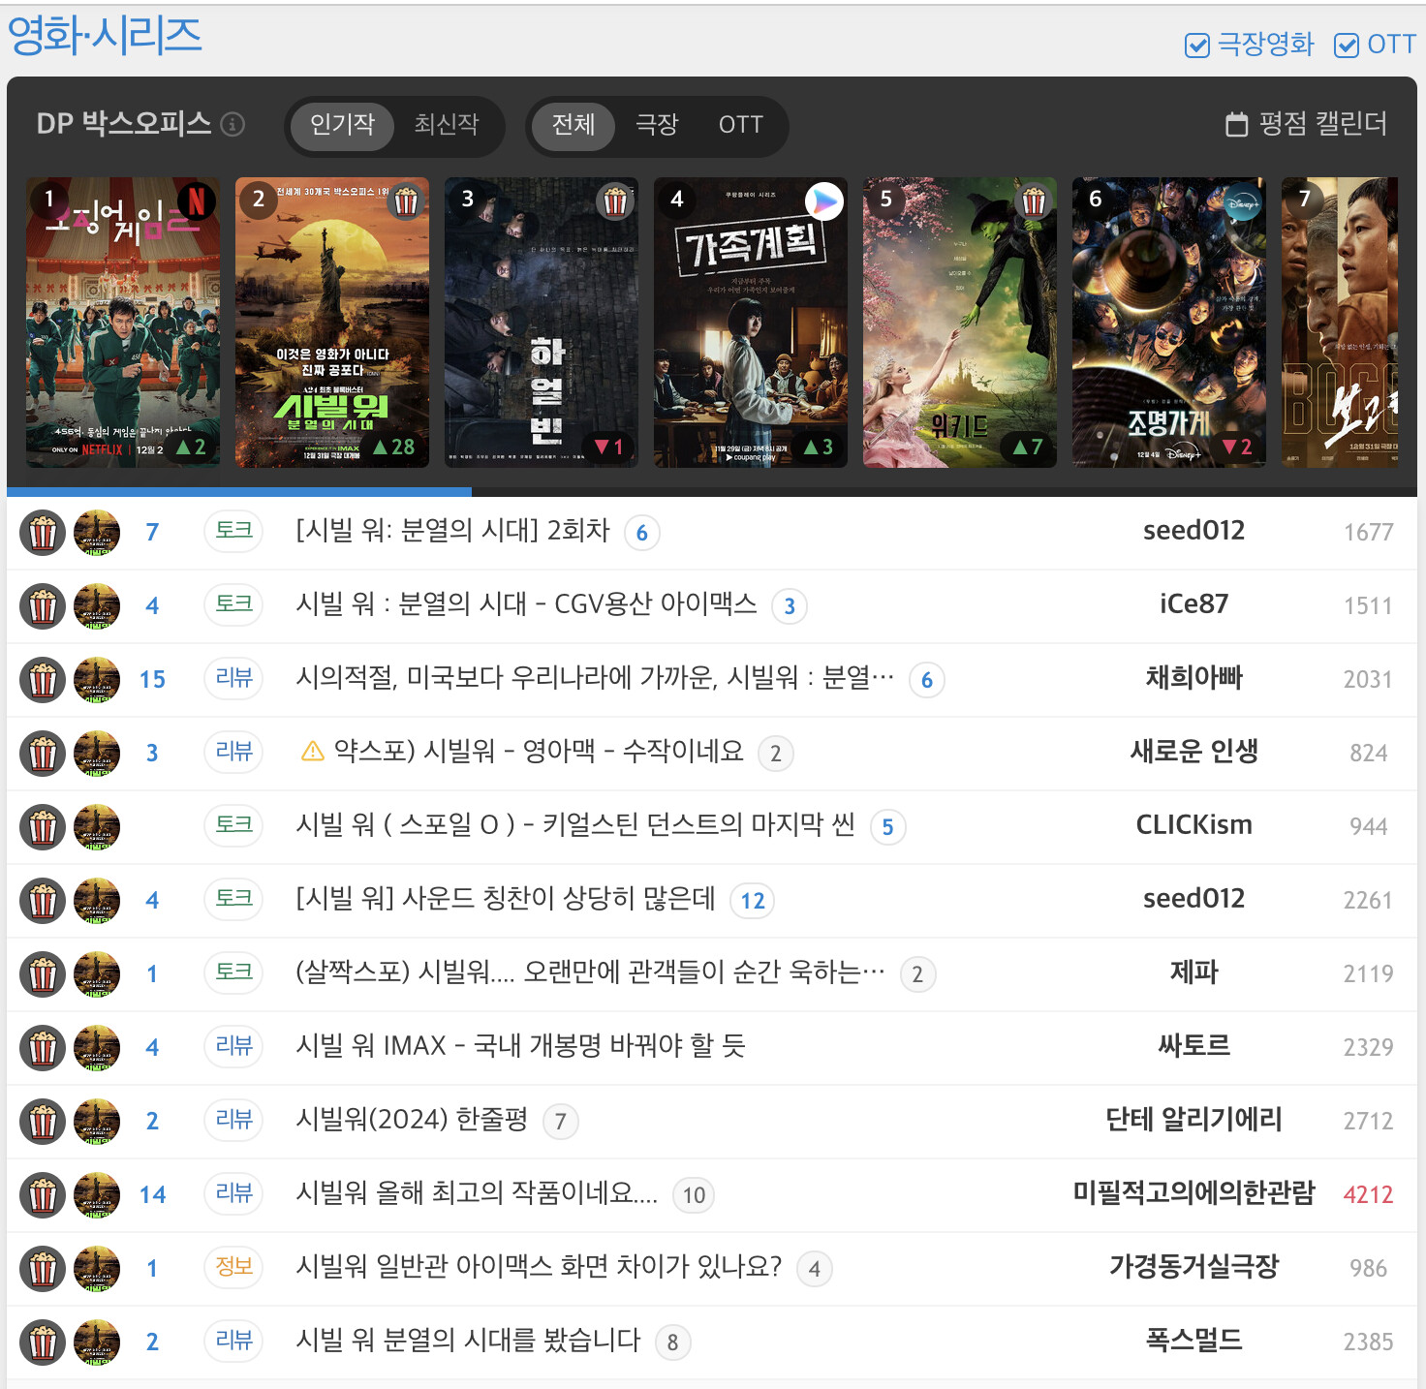Click the movie avatar icon in the iCe87 row
The width and height of the screenshot is (1426, 1389).
tap(97, 606)
